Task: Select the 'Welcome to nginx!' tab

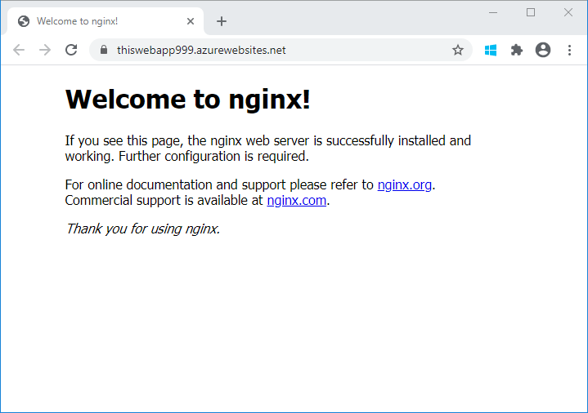Action: click(x=105, y=21)
